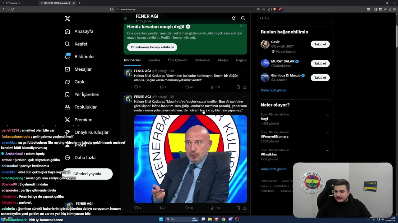Open Bildirimler notifications
398x223 pixels.
(x=80, y=57)
